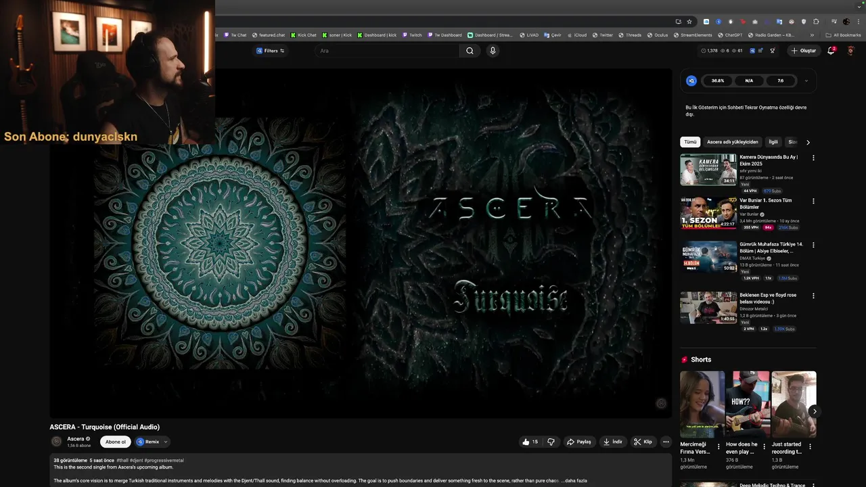Expand the Remix dropdown arrow
This screenshot has width=866, height=487.
click(166, 442)
